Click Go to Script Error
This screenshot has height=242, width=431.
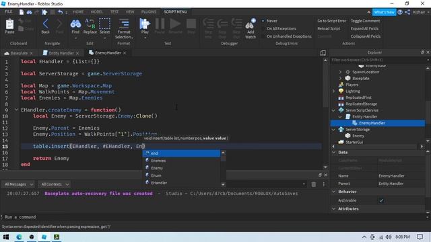pyautogui.click(x=331, y=21)
